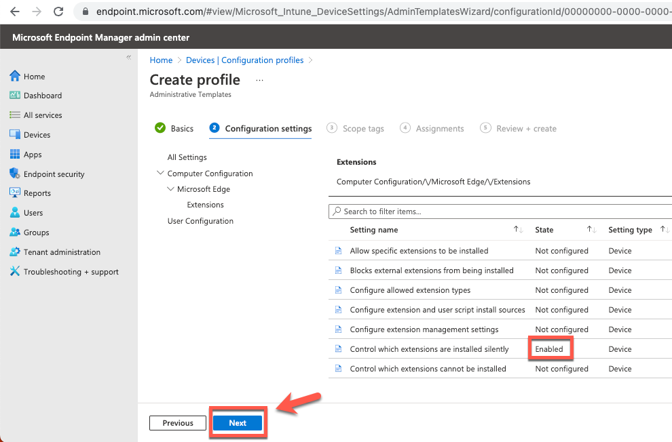The height and width of the screenshot is (442, 672).
Task: Open the ellipsis menu beside Create profile
Action: (259, 80)
